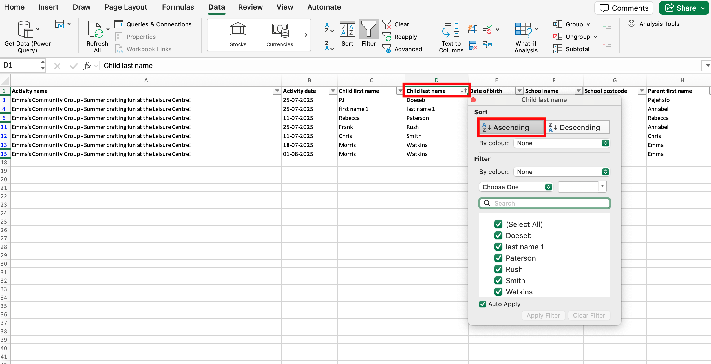Click the Sort Z to A icon
This screenshot has height=364, width=711.
pos(329,45)
